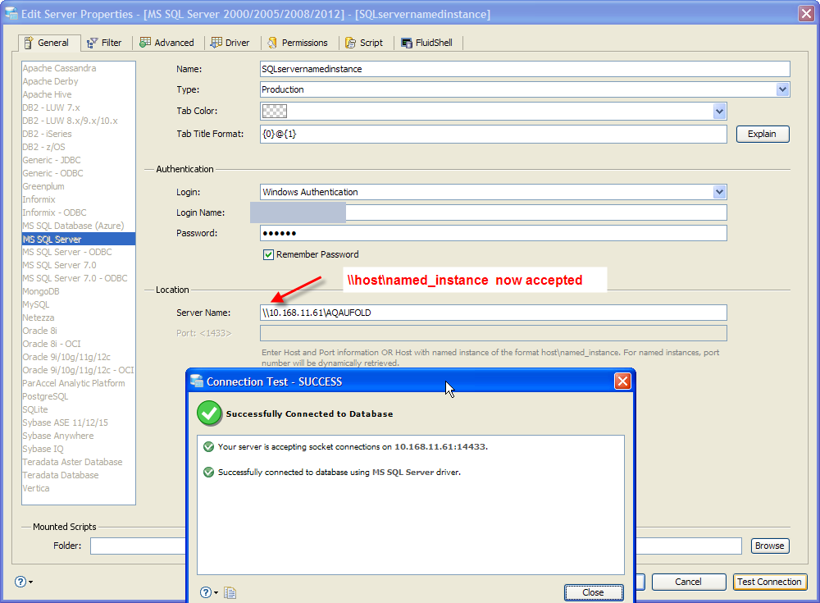Select DB2 - z/OS entry
Viewport: 820px width, 603px height.
pos(44,147)
